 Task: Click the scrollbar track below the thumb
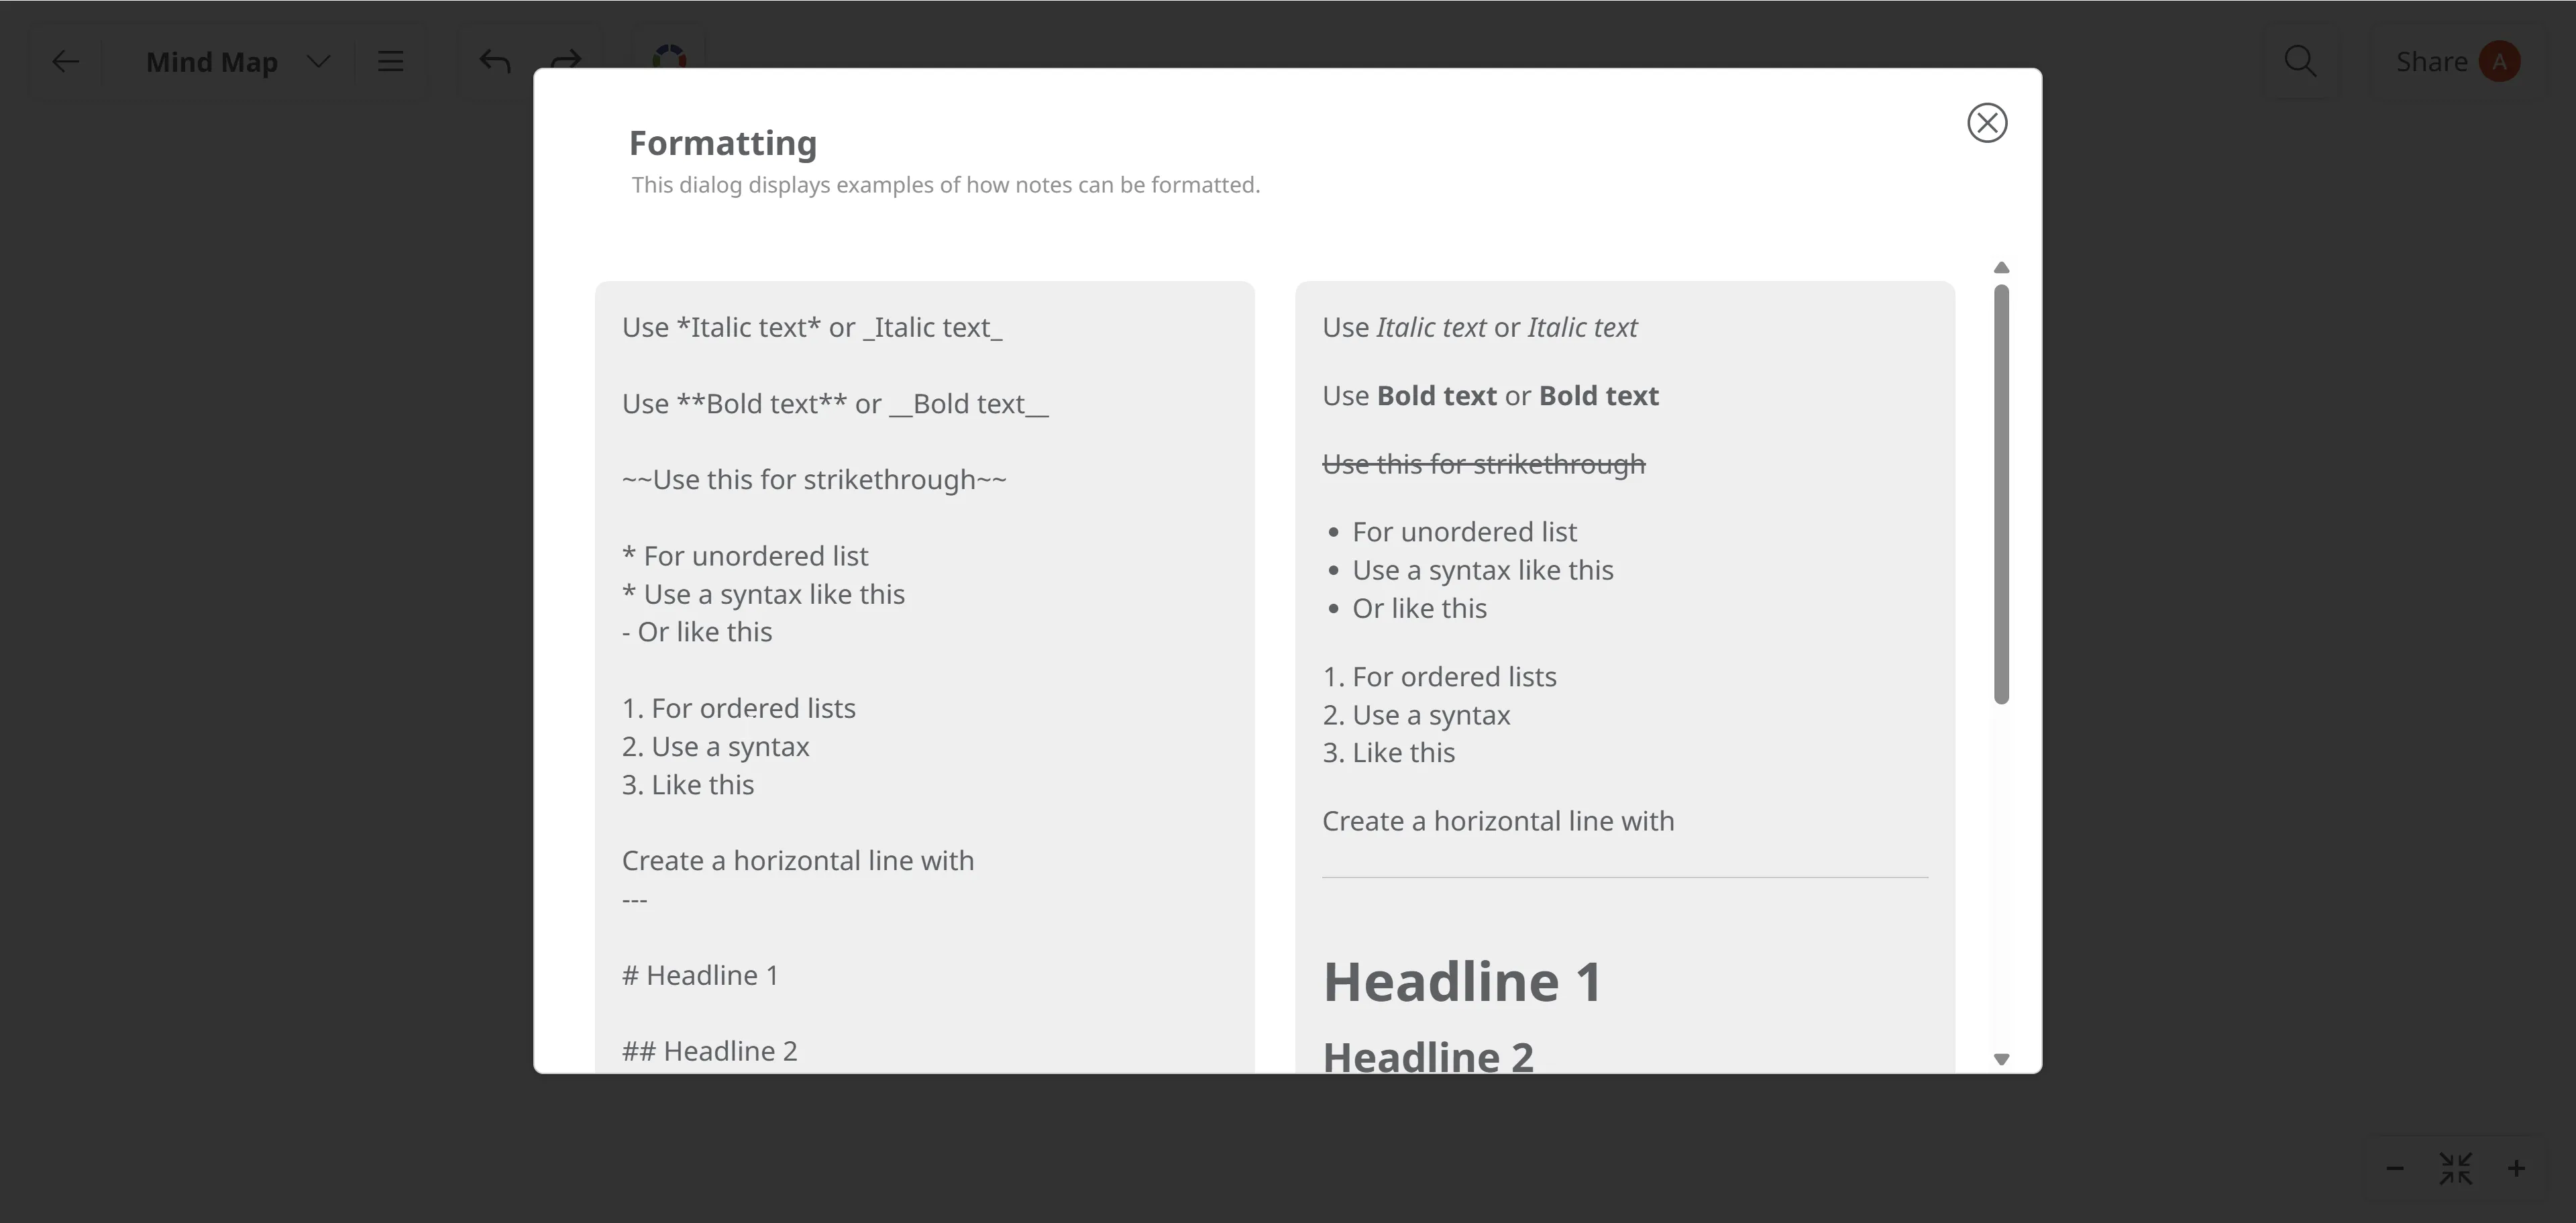coord(2001,880)
